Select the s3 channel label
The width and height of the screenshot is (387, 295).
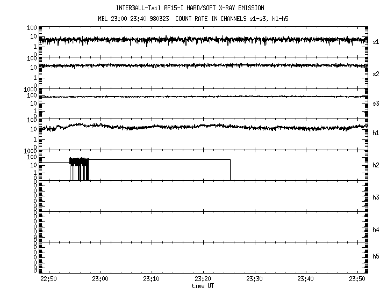pos(376,104)
